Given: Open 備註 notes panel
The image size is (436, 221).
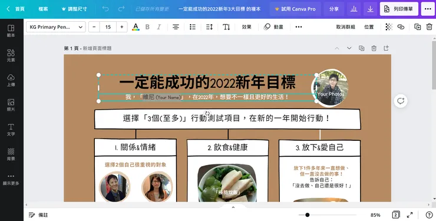Looking at the screenshot, I should 38,215.
